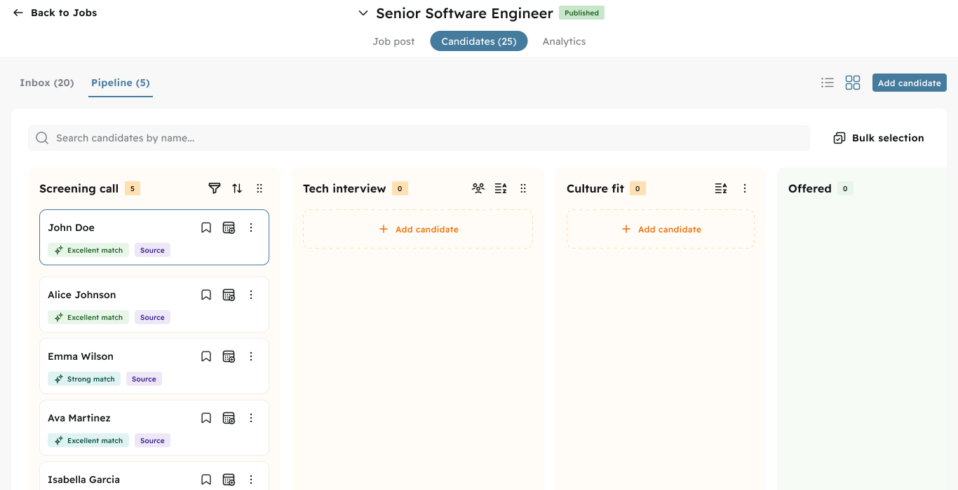958x490 pixels.
Task: Grab the drag handle of Screening call column
Action: pyautogui.click(x=259, y=188)
